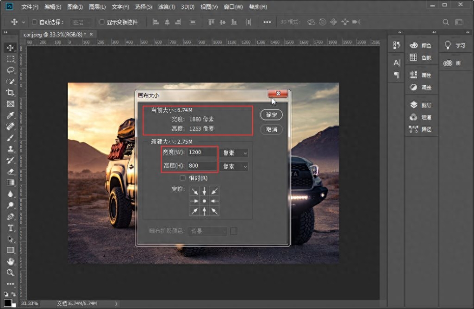
Task: Cancel with the 取消 button
Action: point(271,130)
